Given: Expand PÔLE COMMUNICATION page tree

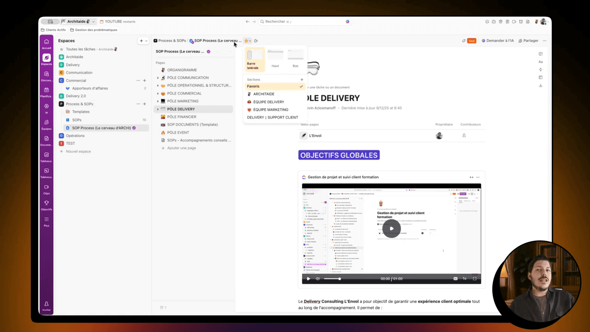Looking at the screenshot, I should tap(158, 78).
